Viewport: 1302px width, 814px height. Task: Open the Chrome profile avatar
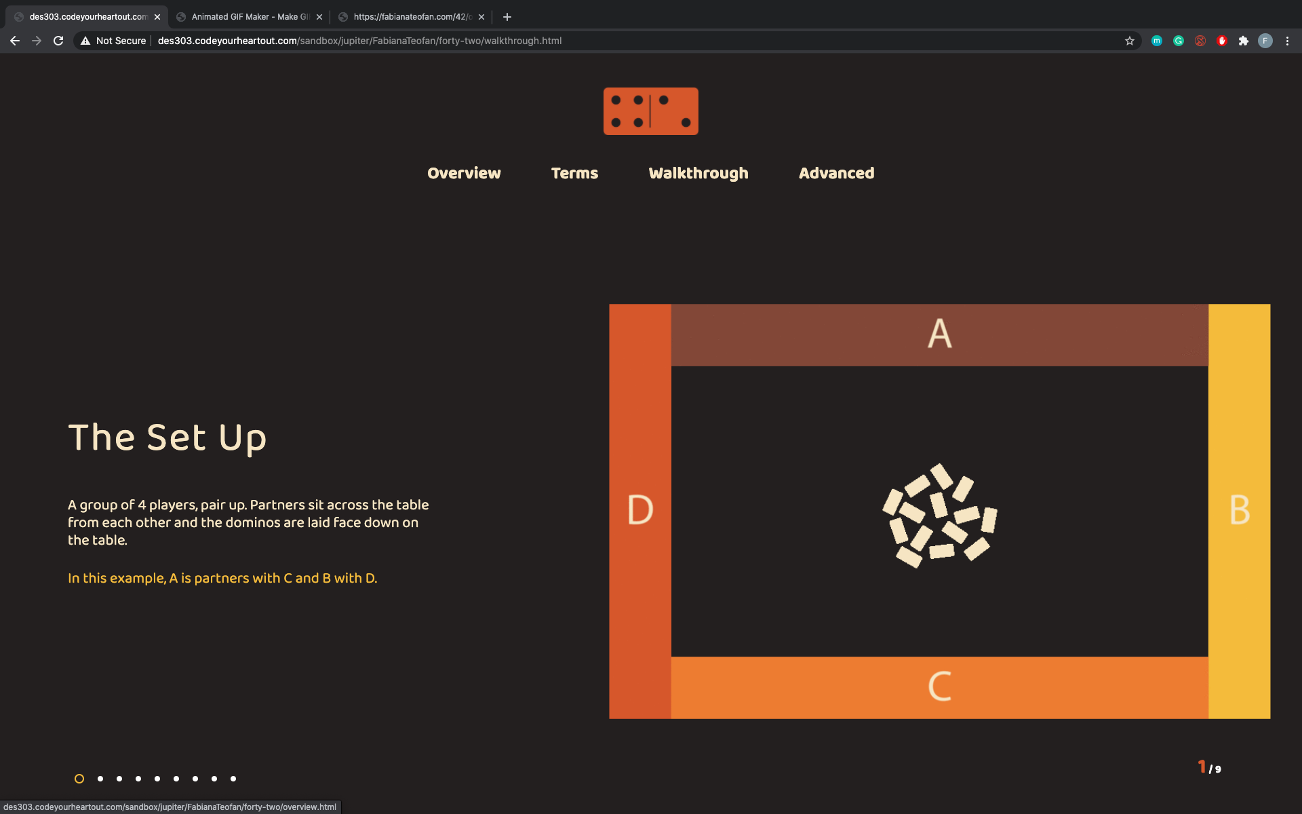point(1265,41)
